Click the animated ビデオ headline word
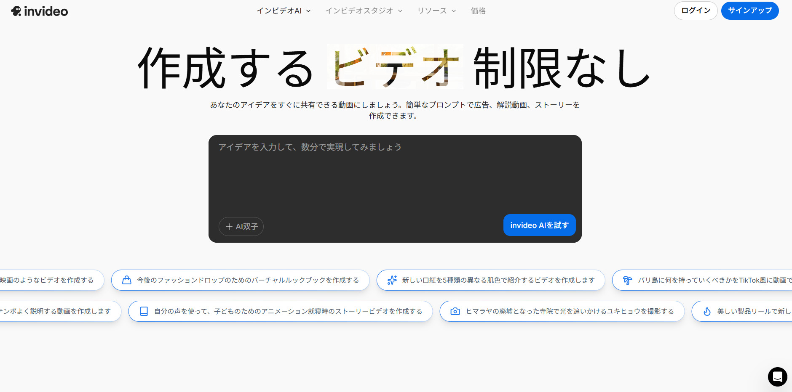Screen dimensions: 792x392 tap(395, 67)
